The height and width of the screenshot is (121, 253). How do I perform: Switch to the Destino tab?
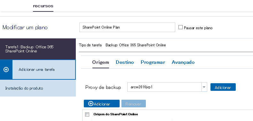coord(125,62)
